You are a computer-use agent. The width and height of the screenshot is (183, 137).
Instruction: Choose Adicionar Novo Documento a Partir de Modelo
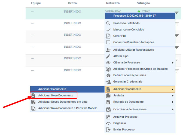click(x=68, y=108)
